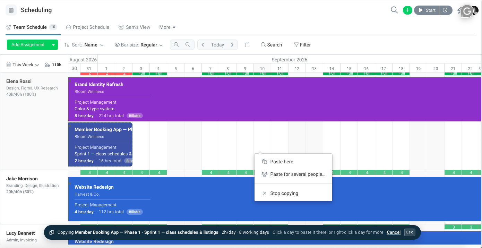Image resolution: width=482 pixels, height=248 pixels.
Task: Click the Scheduling app calendar icon
Action: 11,10
